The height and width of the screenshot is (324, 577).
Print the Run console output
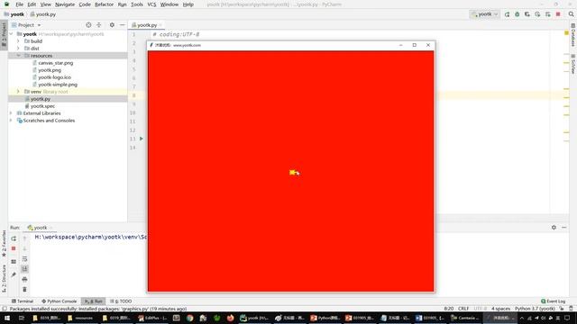[x=24, y=279]
